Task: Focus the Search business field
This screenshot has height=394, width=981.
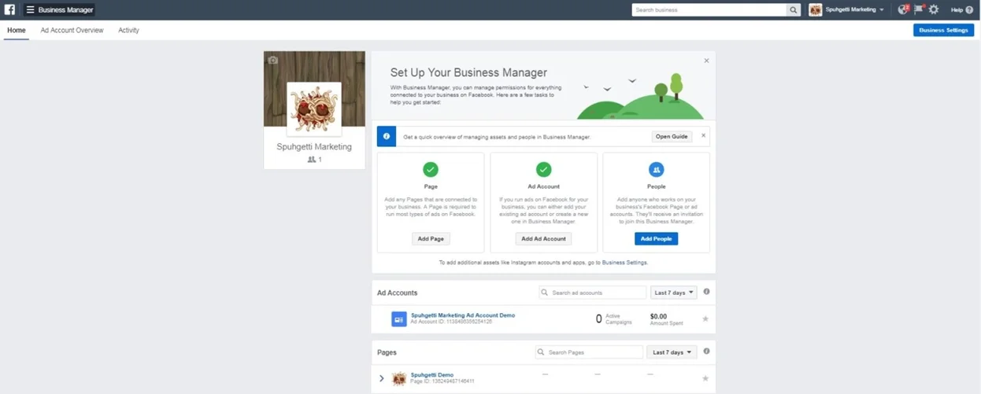Action: point(709,9)
